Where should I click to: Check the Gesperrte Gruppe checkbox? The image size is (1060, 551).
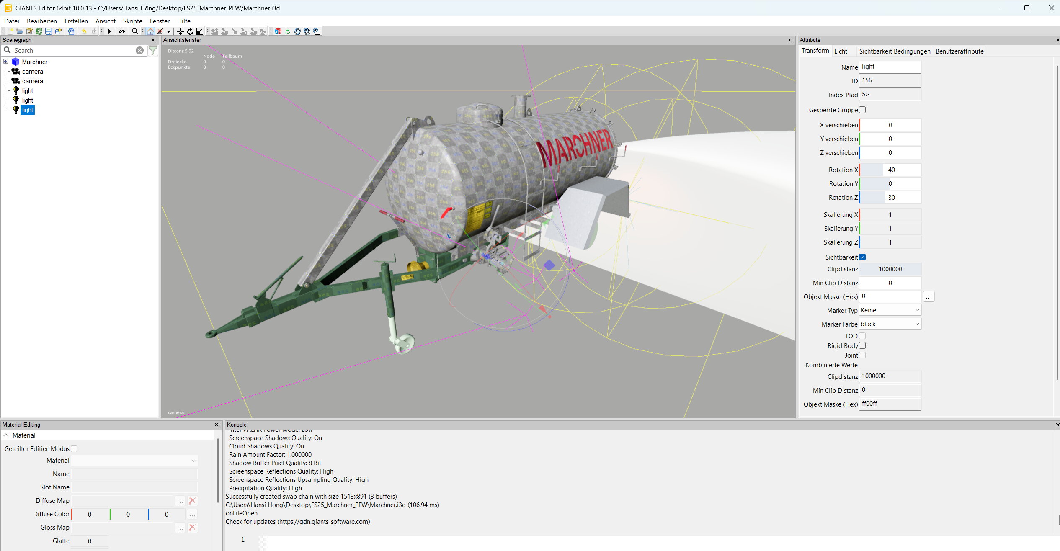[x=862, y=110]
